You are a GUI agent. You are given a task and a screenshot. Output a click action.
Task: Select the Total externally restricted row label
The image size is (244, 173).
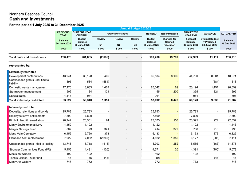pyautogui.click(x=26, y=100)
